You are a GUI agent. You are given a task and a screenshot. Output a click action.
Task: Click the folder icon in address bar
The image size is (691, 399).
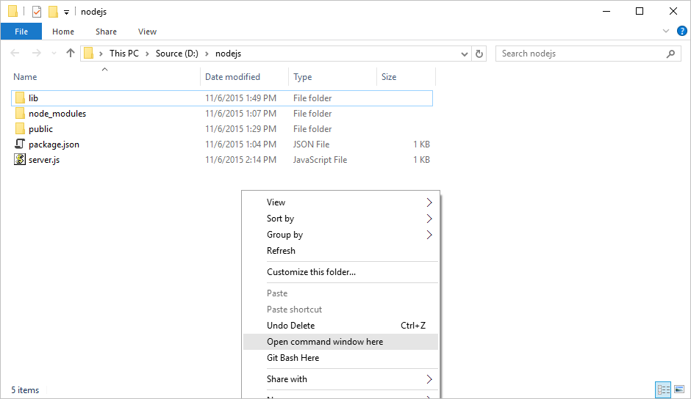[x=88, y=54]
